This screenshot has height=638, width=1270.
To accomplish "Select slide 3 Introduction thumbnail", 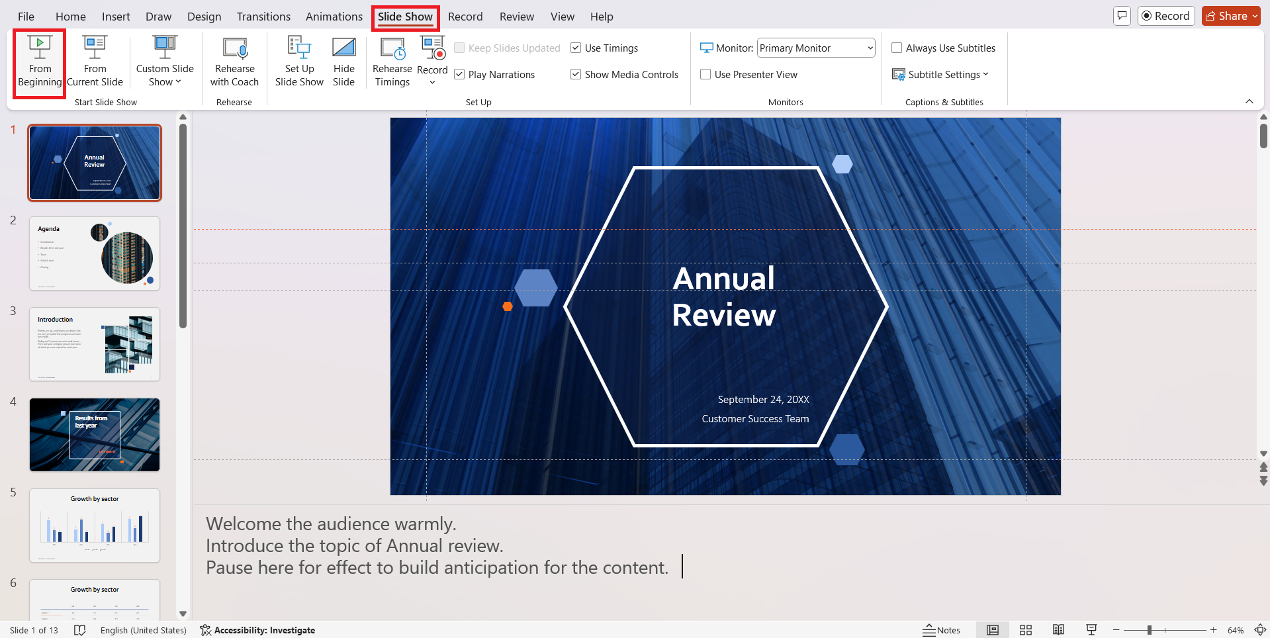I will click(x=95, y=344).
